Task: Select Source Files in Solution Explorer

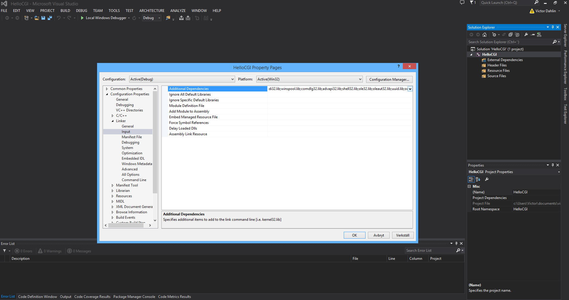Action: (496, 76)
